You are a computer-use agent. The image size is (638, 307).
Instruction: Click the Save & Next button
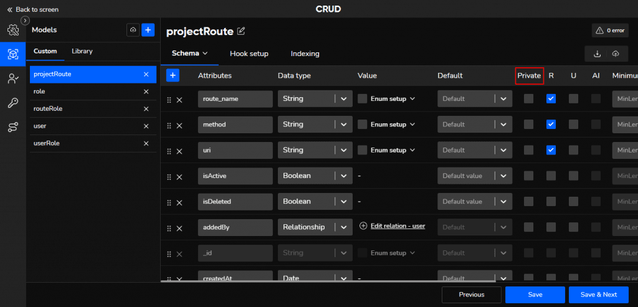[598, 295]
